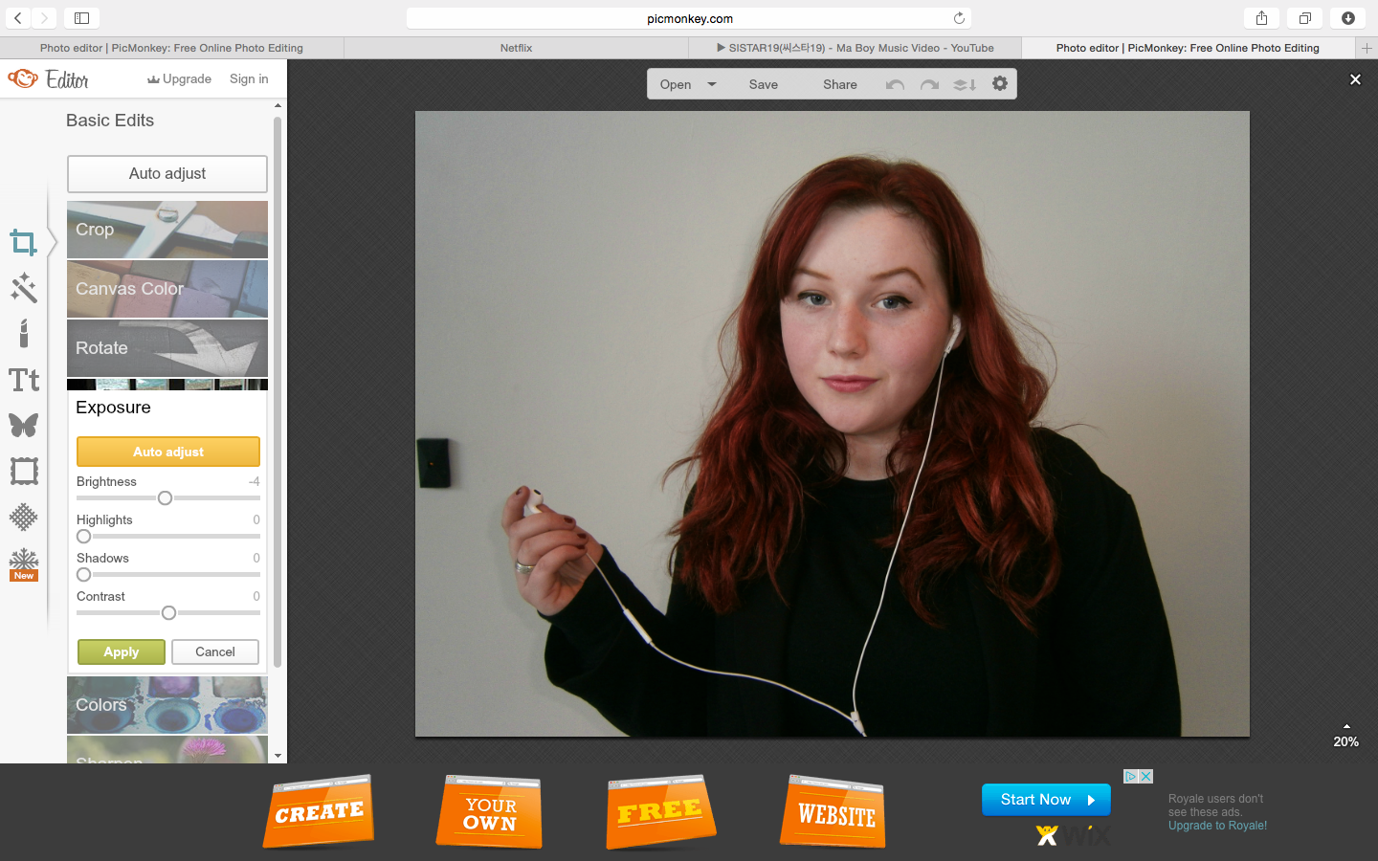The width and height of the screenshot is (1378, 861).
Task: Open editor settings gear icon
Action: tap(1000, 84)
